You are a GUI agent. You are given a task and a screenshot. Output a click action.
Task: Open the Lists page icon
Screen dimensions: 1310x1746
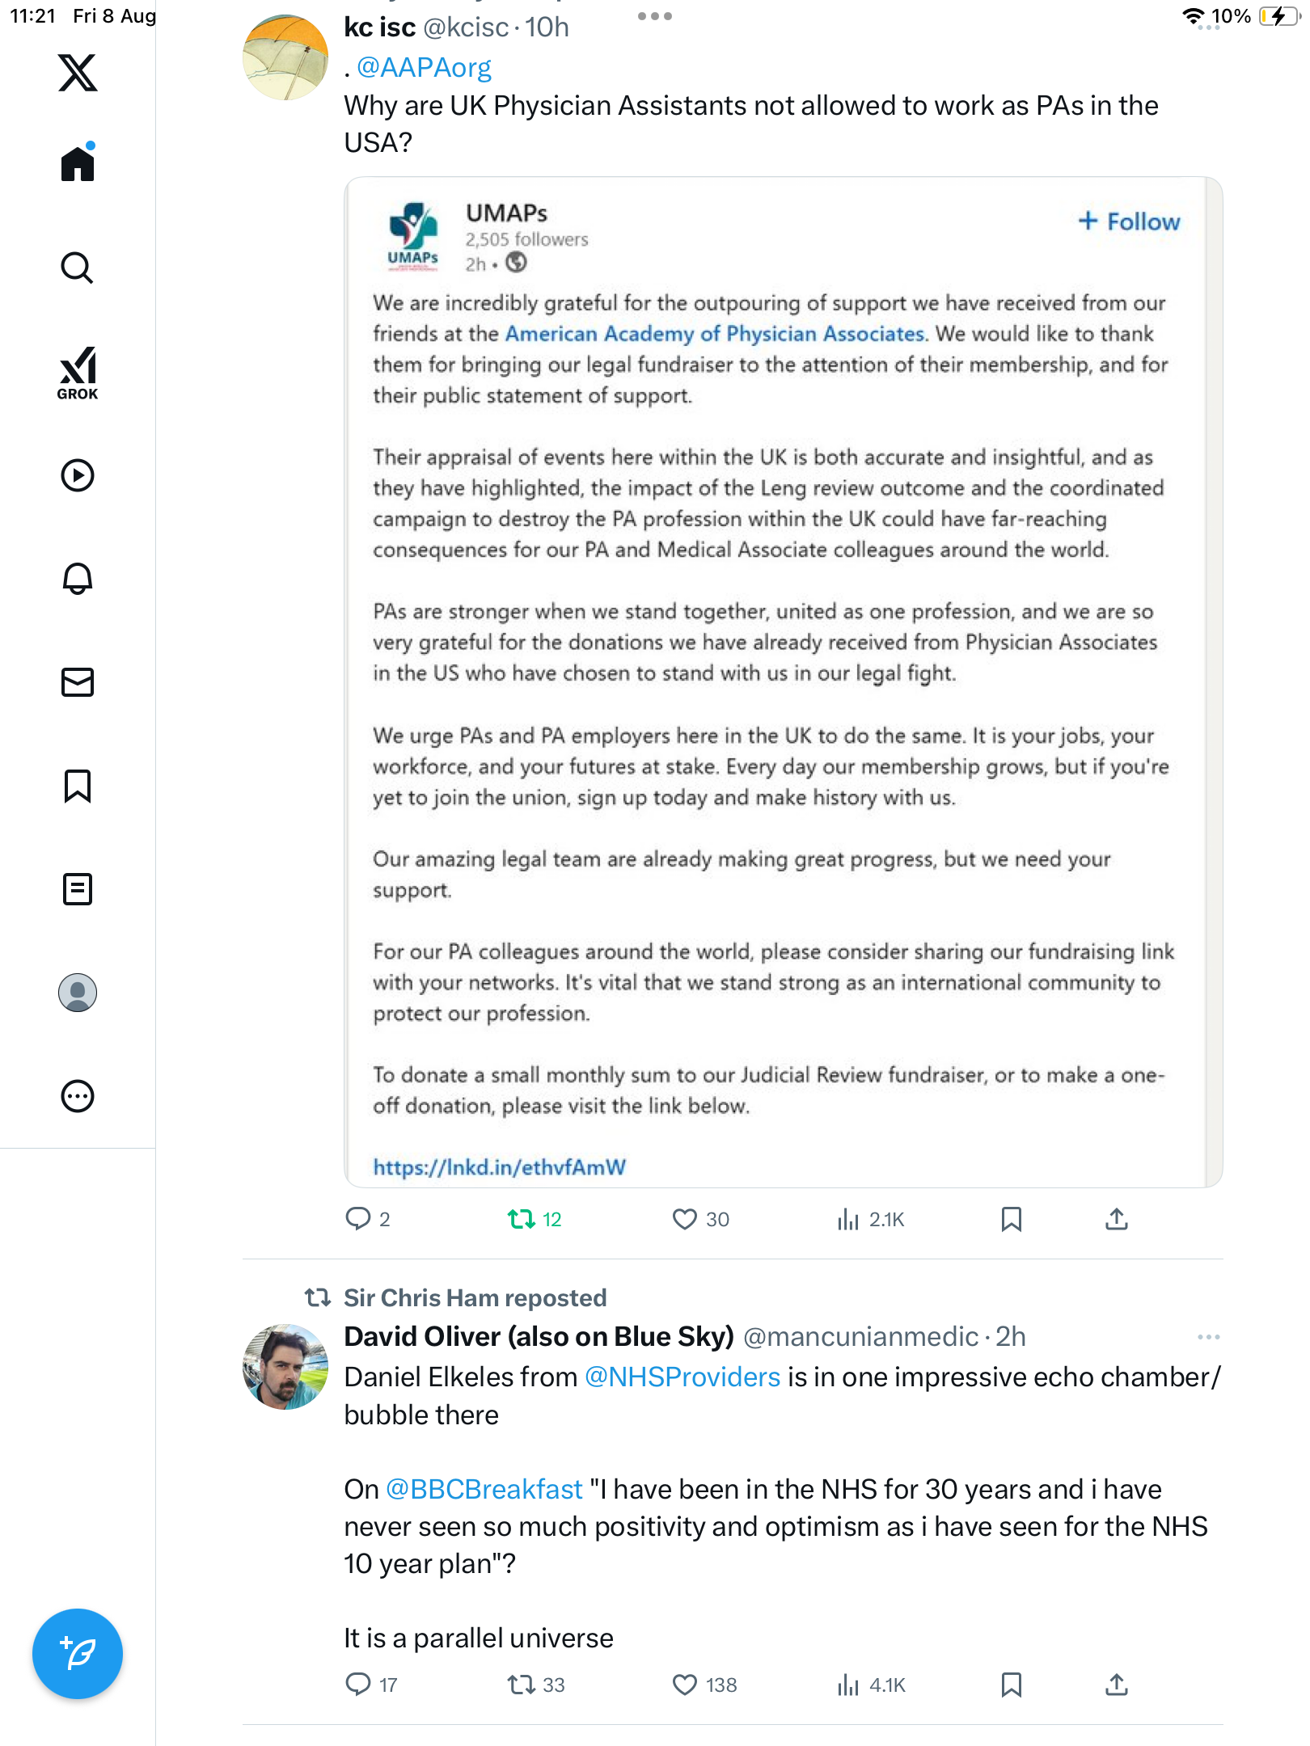[78, 889]
